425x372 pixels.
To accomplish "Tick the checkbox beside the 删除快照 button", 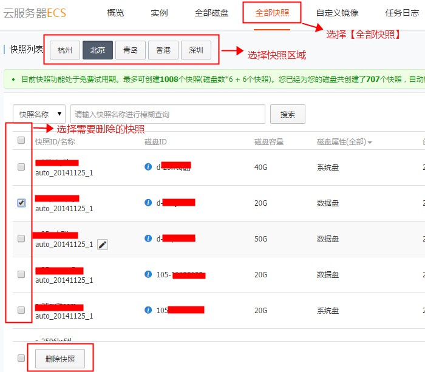I will click(x=21, y=358).
